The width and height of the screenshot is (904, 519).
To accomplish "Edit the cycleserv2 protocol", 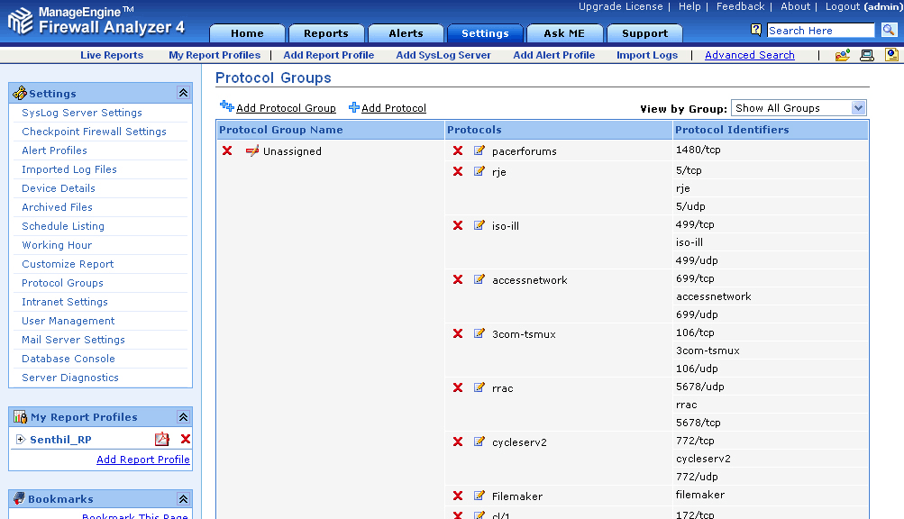I will click(x=479, y=442).
